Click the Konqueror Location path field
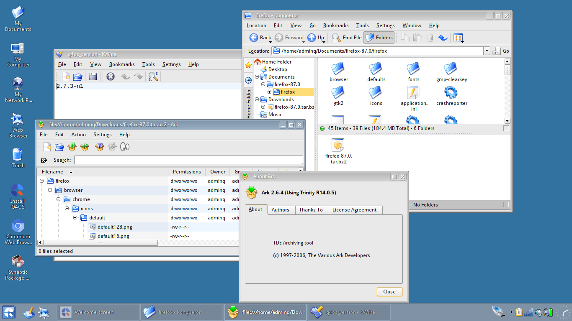The height and width of the screenshot is (321, 572). click(x=378, y=51)
